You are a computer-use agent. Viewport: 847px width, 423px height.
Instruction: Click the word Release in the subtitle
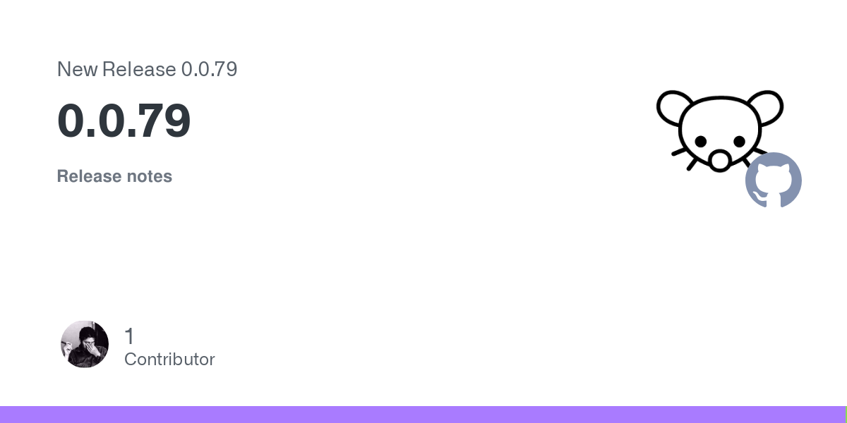[x=139, y=69]
